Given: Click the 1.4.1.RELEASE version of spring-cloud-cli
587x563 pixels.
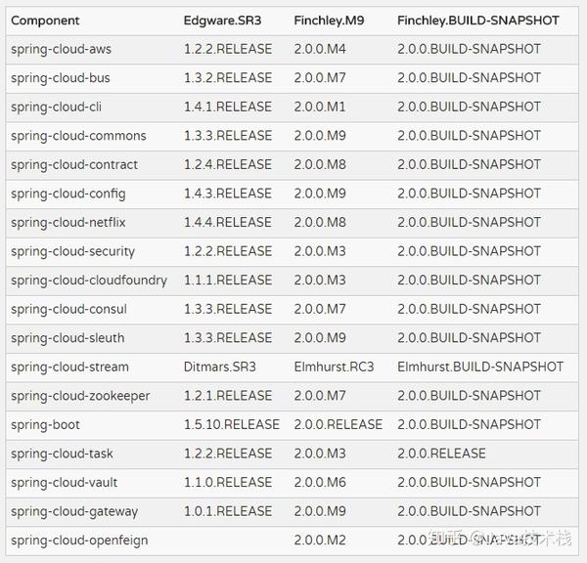Looking at the screenshot, I should 228,107.
